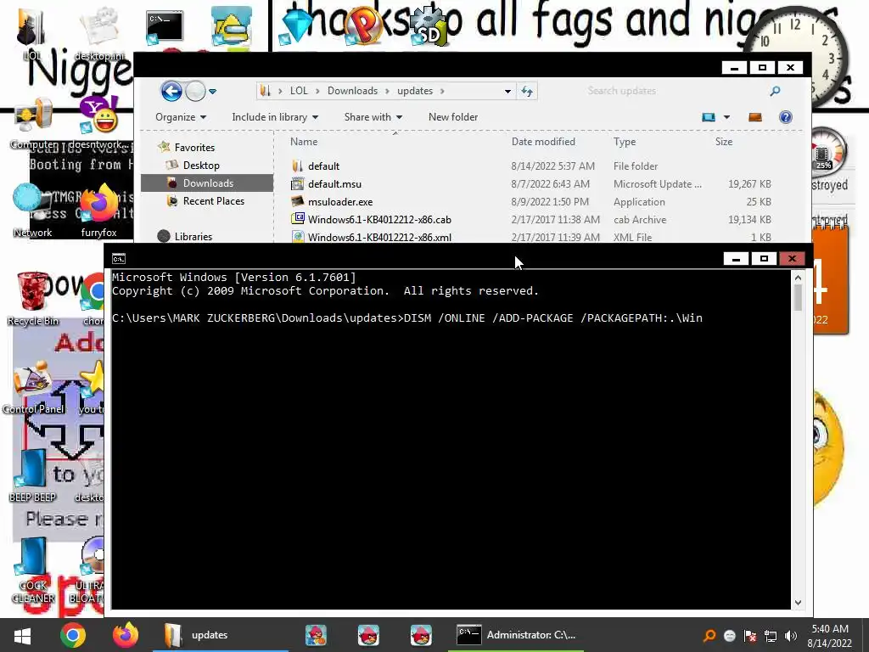Viewport: 869px width, 652px height.
Task: Sort files by Date modified column
Action: point(543,142)
